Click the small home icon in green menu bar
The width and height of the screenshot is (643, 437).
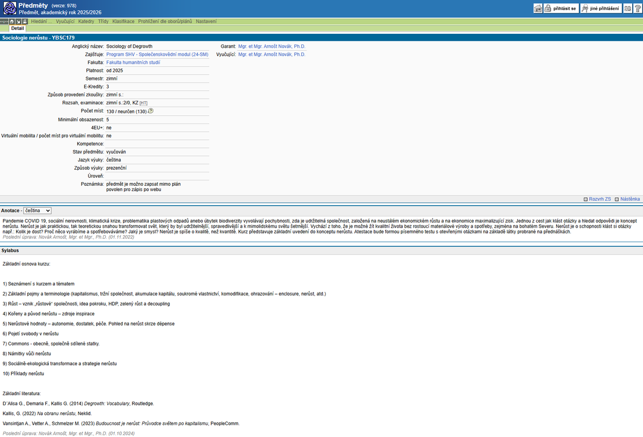click(12, 21)
